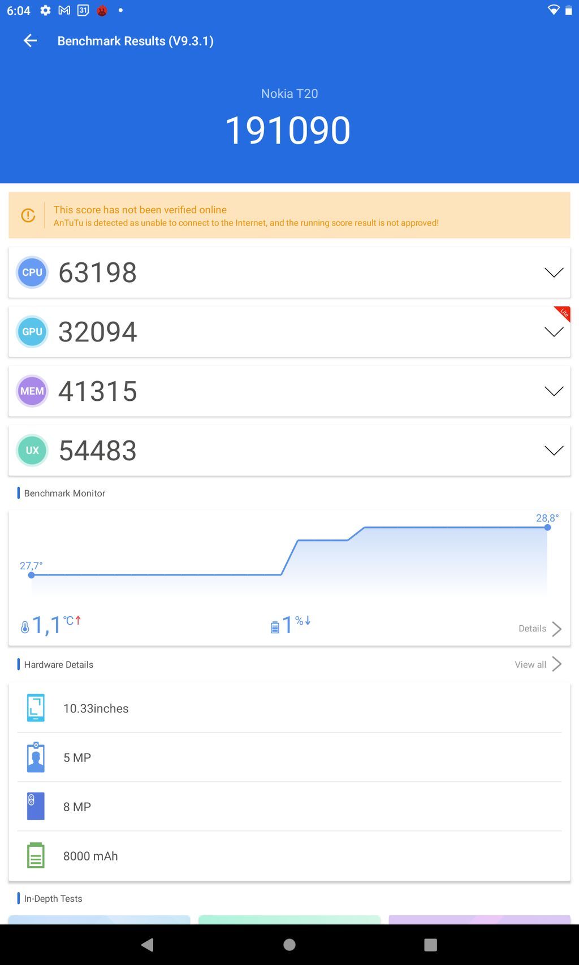Screen dimensions: 579x965
Task: Expand the MEM score section
Action: (554, 391)
